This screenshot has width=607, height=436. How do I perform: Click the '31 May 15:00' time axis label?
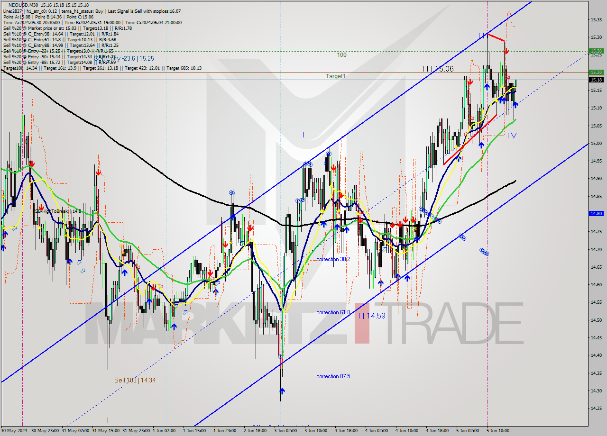pyautogui.click(x=107, y=431)
